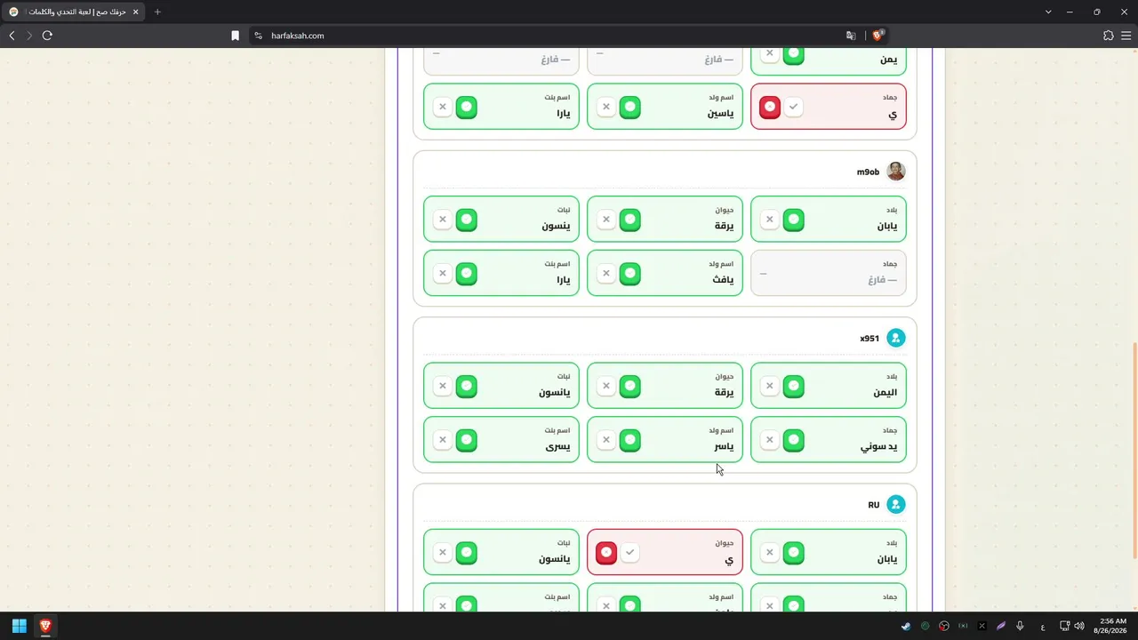Reject x951's بلد answer اليمن

pyautogui.click(x=770, y=387)
